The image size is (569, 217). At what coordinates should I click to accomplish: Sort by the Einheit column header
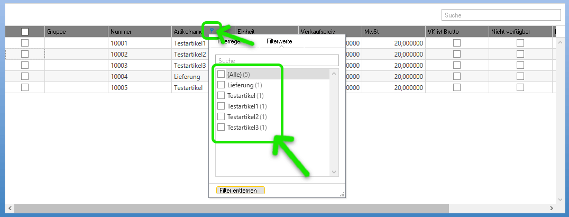[x=267, y=32]
